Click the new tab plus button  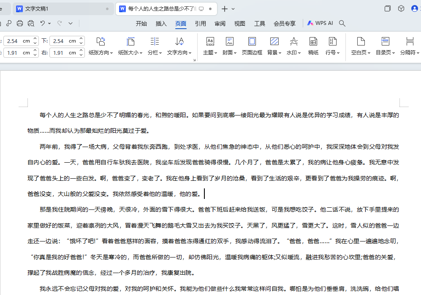[225, 9]
